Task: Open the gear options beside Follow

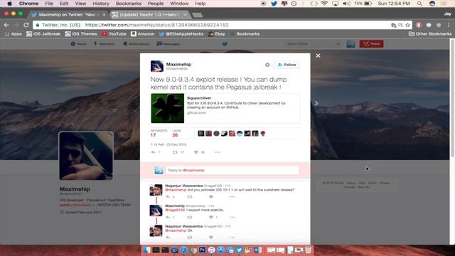Action: pyautogui.click(x=267, y=65)
